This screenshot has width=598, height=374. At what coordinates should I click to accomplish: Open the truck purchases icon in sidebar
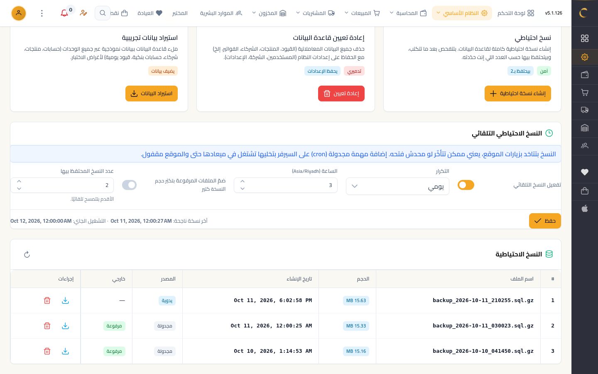pyautogui.click(x=585, y=110)
